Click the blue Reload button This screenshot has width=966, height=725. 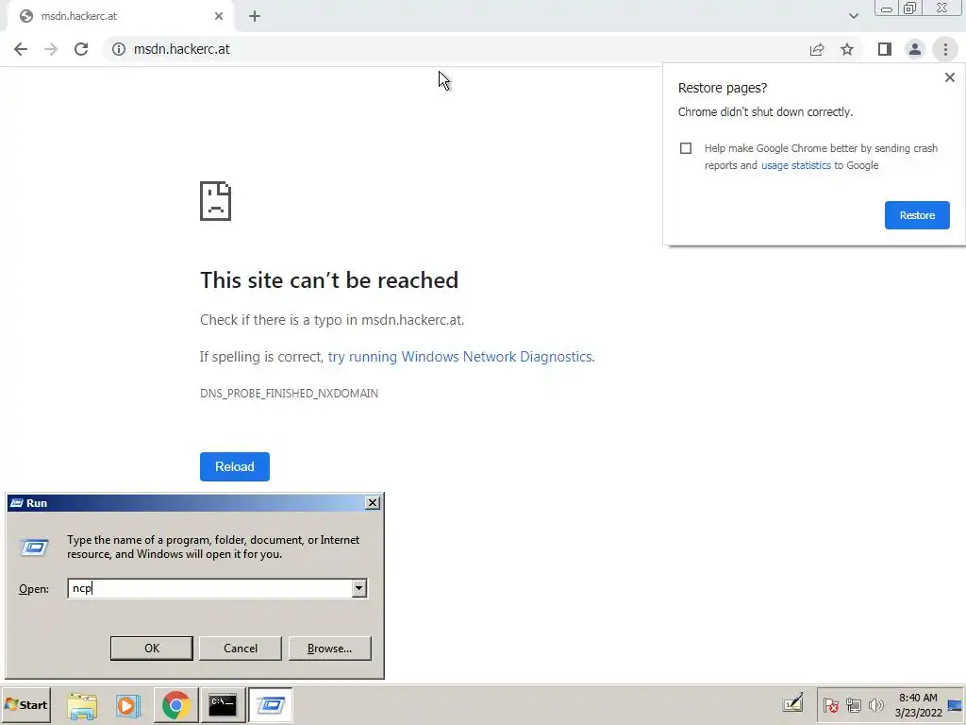pos(235,466)
